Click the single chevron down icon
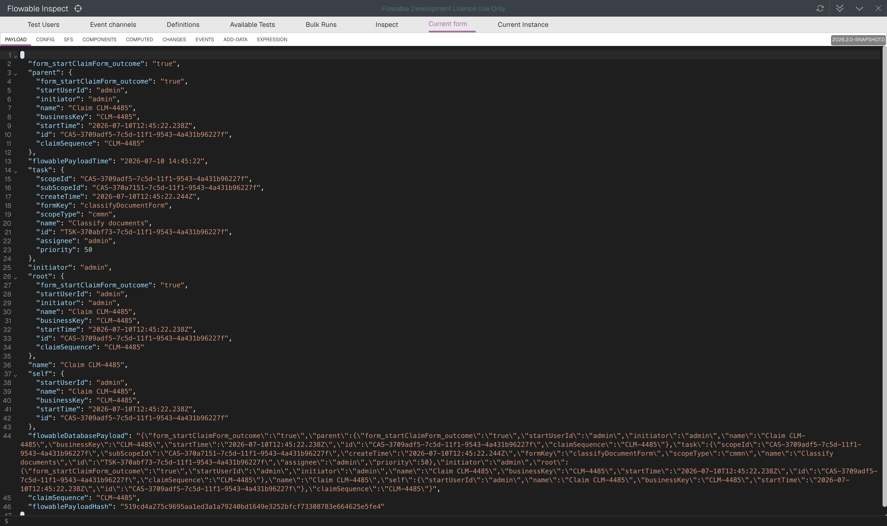Screen dimensions: 887x526 point(859,9)
